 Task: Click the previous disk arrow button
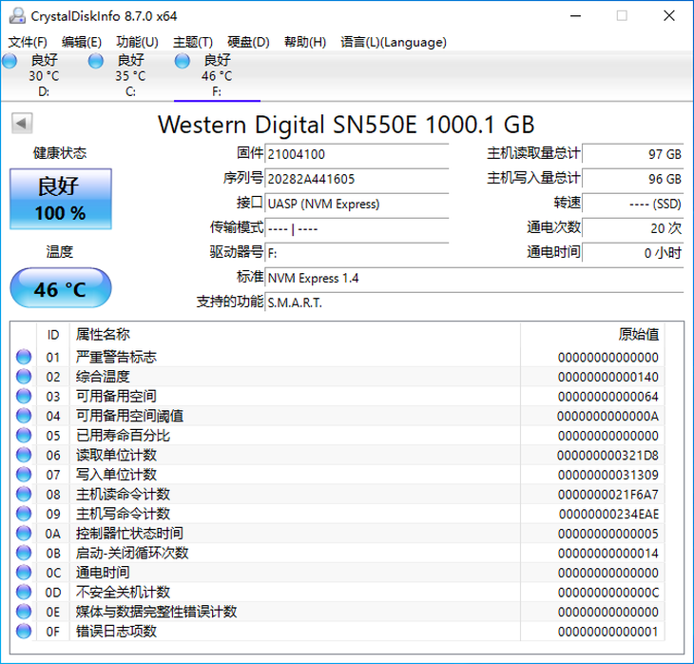tap(22, 124)
